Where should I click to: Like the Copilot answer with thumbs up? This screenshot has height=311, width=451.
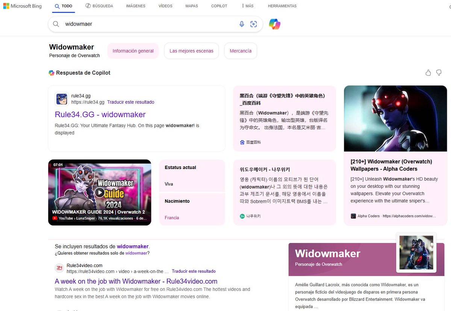click(428, 72)
